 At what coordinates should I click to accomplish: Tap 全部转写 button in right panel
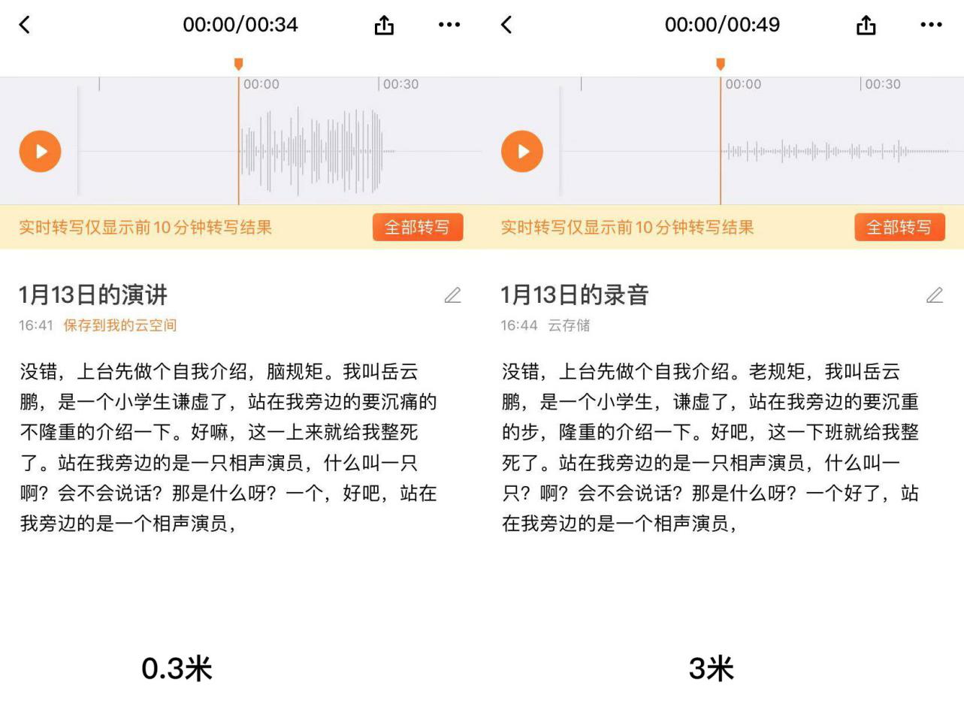899,228
